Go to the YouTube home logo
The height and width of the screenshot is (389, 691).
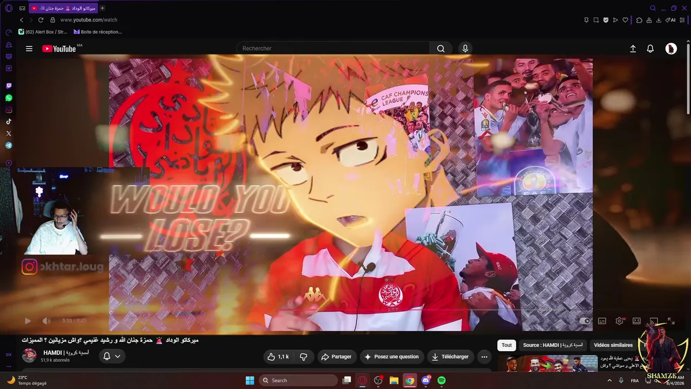pyautogui.click(x=59, y=49)
